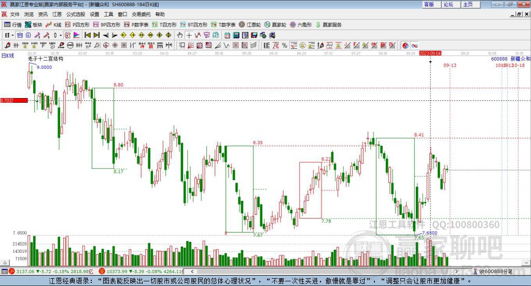Image resolution: width=531 pixels, height=286 pixels.
Task: Click the 沪 index 3137.06 status entry
Action: (x=51, y=271)
